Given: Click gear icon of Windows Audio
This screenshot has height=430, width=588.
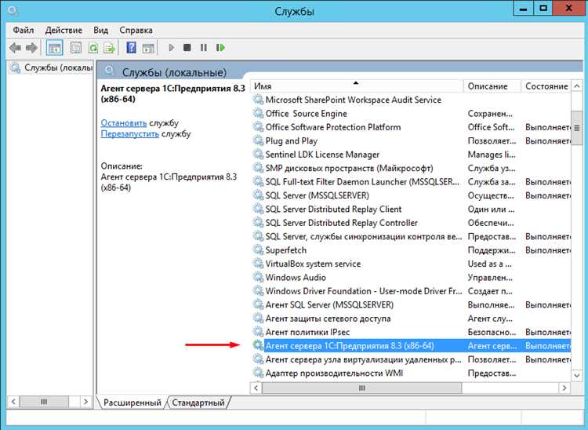Looking at the screenshot, I should (258, 277).
